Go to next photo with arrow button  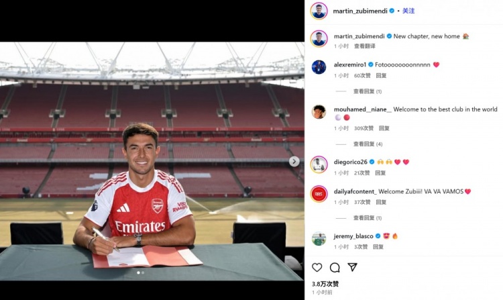coord(294,161)
